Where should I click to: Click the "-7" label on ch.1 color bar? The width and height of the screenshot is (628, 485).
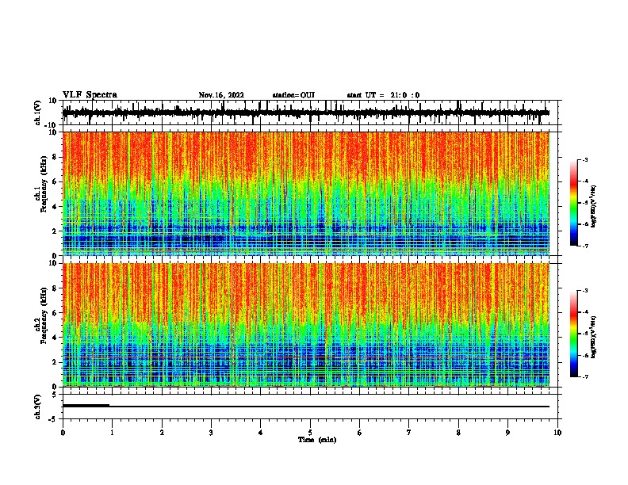584,246
